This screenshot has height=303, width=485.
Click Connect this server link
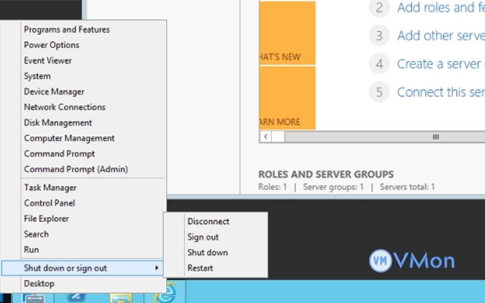click(441, 92)
